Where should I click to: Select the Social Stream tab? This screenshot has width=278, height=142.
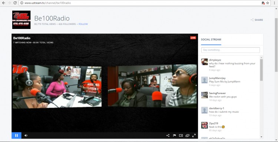point(211,39)
